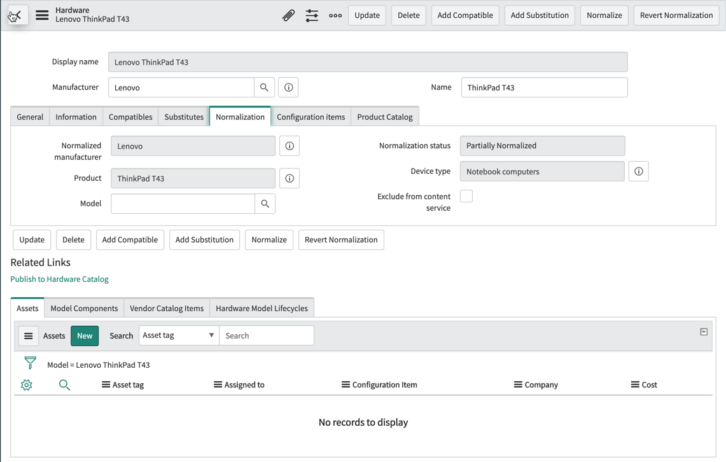Open Hardware Model Lifecycles tab

point(262,308)
